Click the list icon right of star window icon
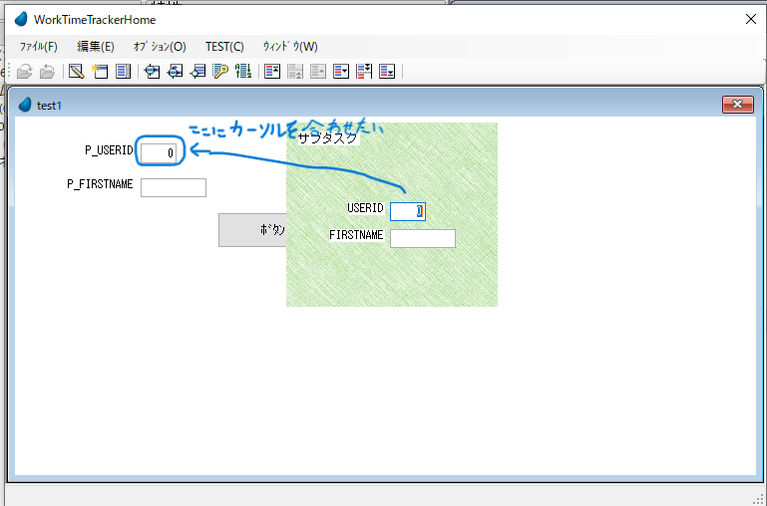 124,71
